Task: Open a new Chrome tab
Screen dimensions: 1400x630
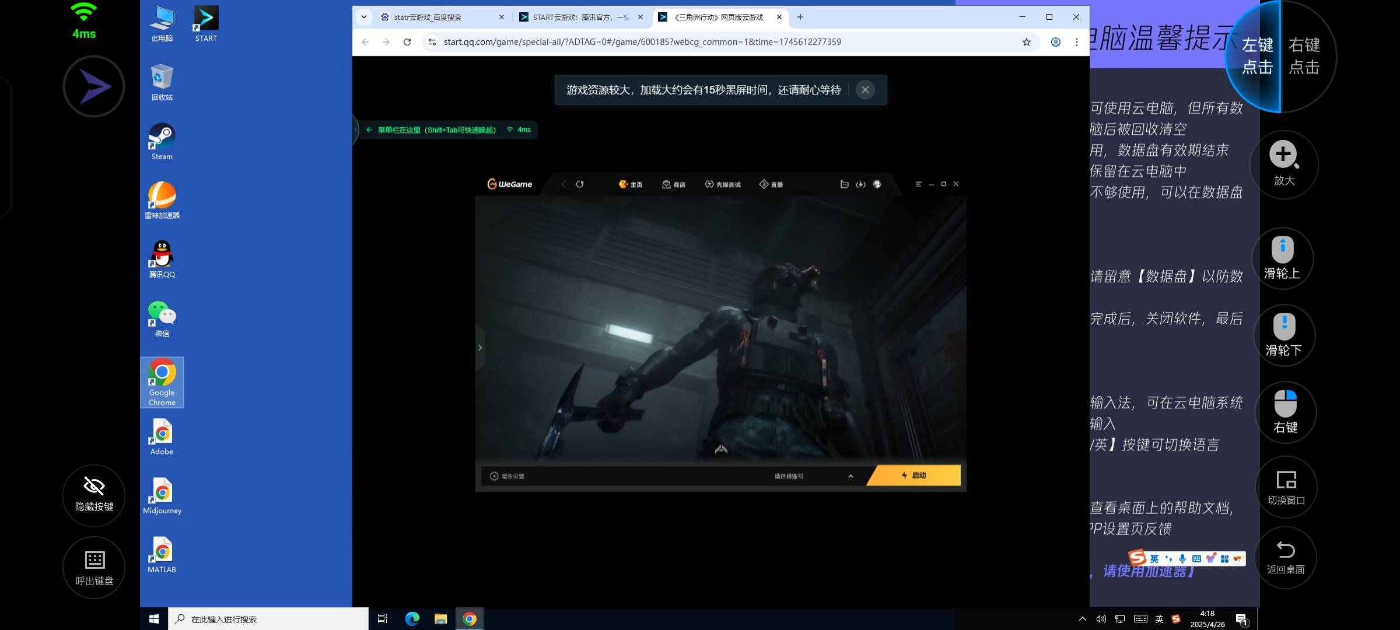Action: click(x=800, y=17)
